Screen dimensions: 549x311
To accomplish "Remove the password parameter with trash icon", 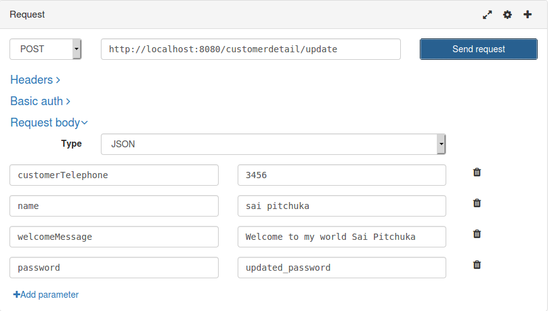I will coord(477,265).
